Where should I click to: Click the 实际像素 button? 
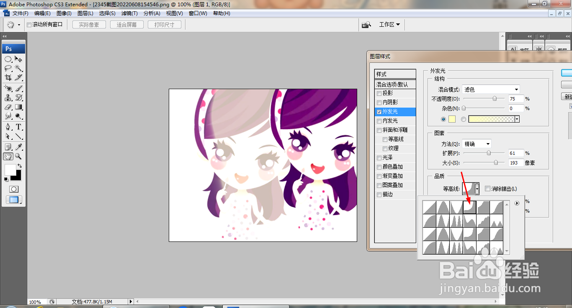89,25
